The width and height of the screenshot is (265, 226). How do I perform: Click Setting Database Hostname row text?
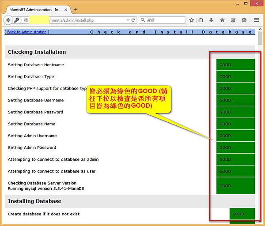tap(36, 65)
